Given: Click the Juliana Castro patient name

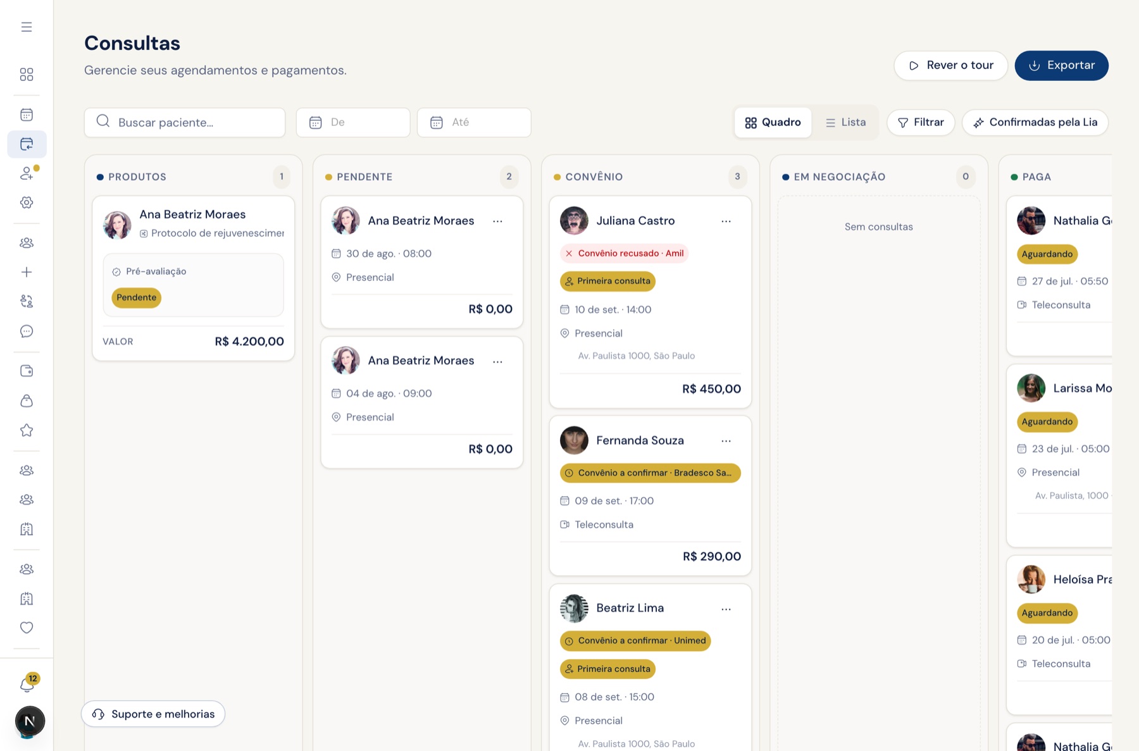Looking at the screenshot, I should tap(635, 221).
